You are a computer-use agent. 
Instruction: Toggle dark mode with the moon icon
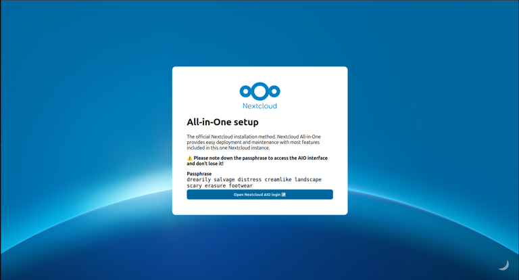[x=503, y=265]
